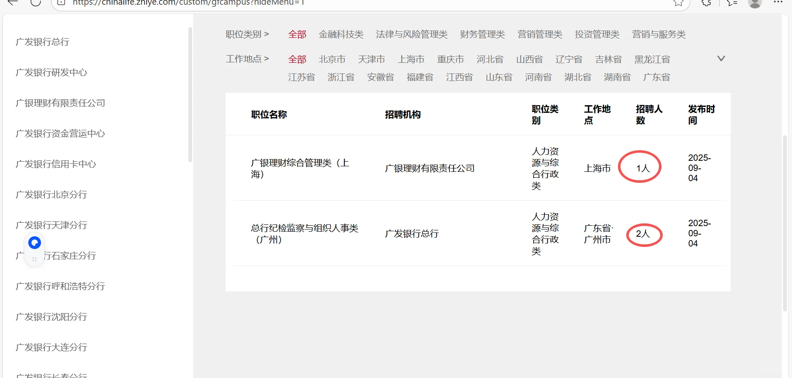
Task: Filter location by 湖南省
Action: click(x=617, y=77)
